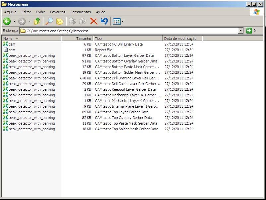The image size is (266, 200).
Task: Click the blue Undo arrow icon
Action: pyautogui.click(x=104, y=21)
